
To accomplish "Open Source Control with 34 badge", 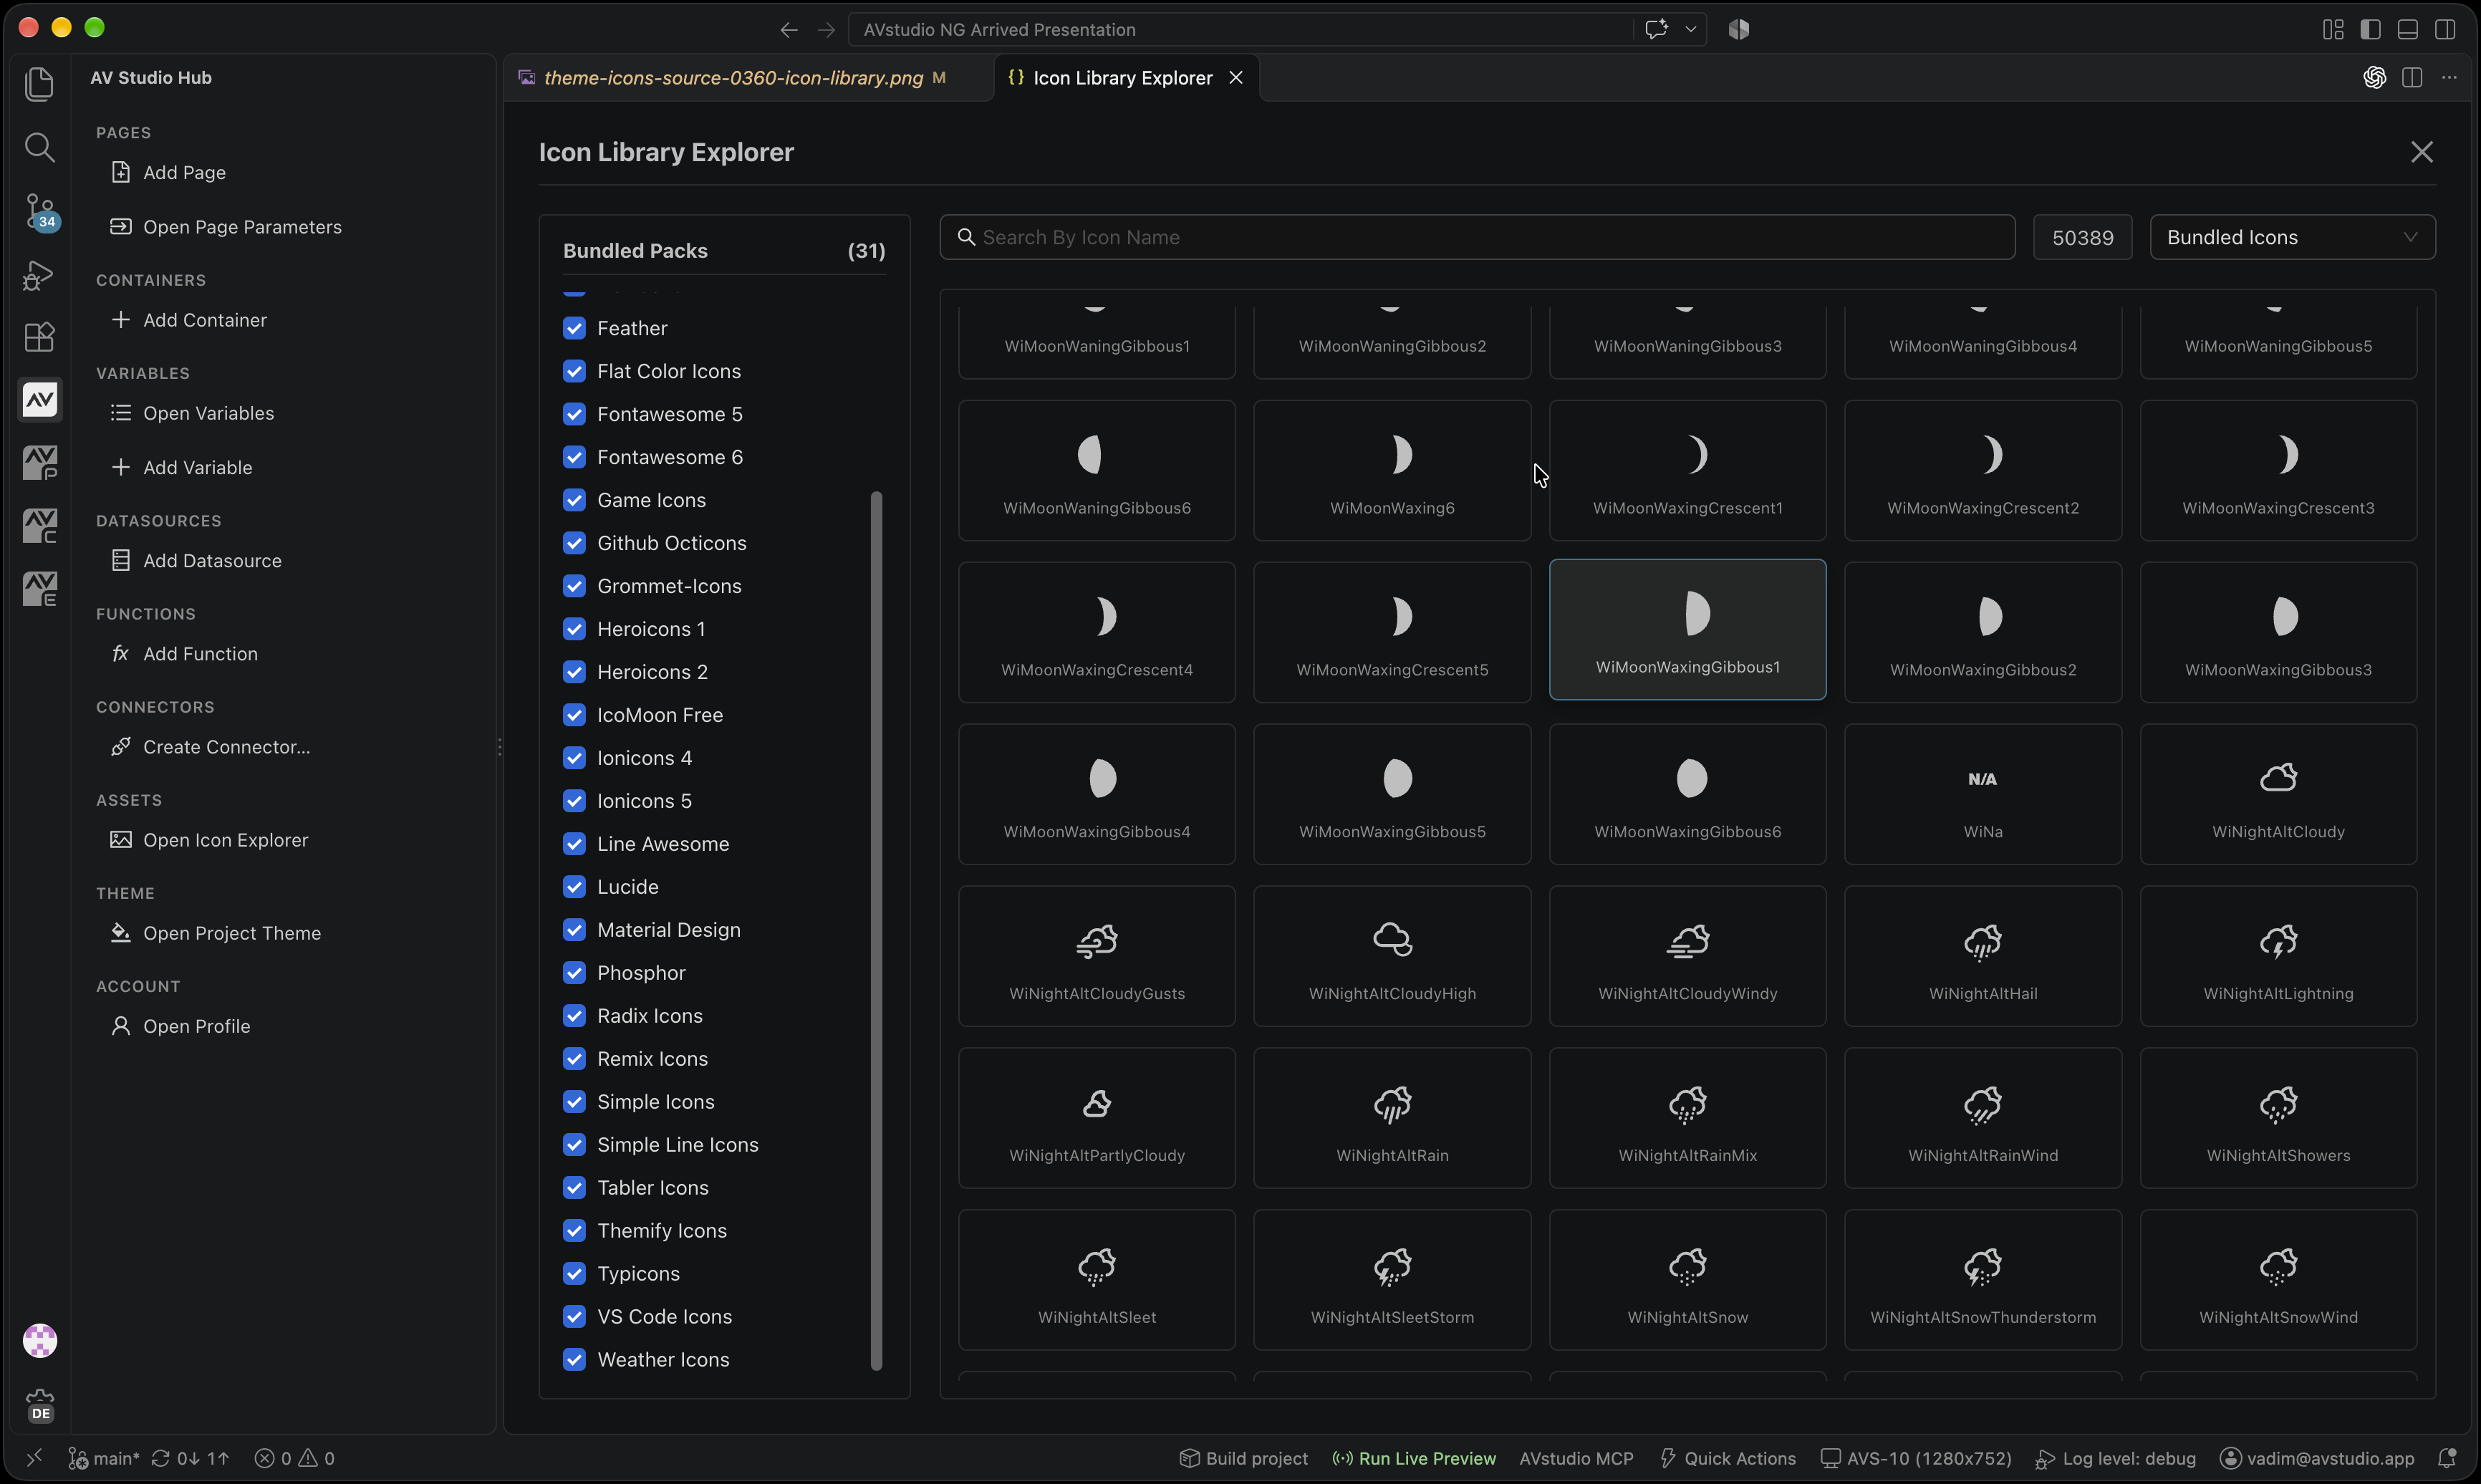I will pyautogui.click(x=40, y=211).
